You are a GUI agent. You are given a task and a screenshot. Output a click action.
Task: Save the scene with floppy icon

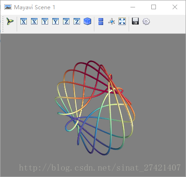click(136, 21)
